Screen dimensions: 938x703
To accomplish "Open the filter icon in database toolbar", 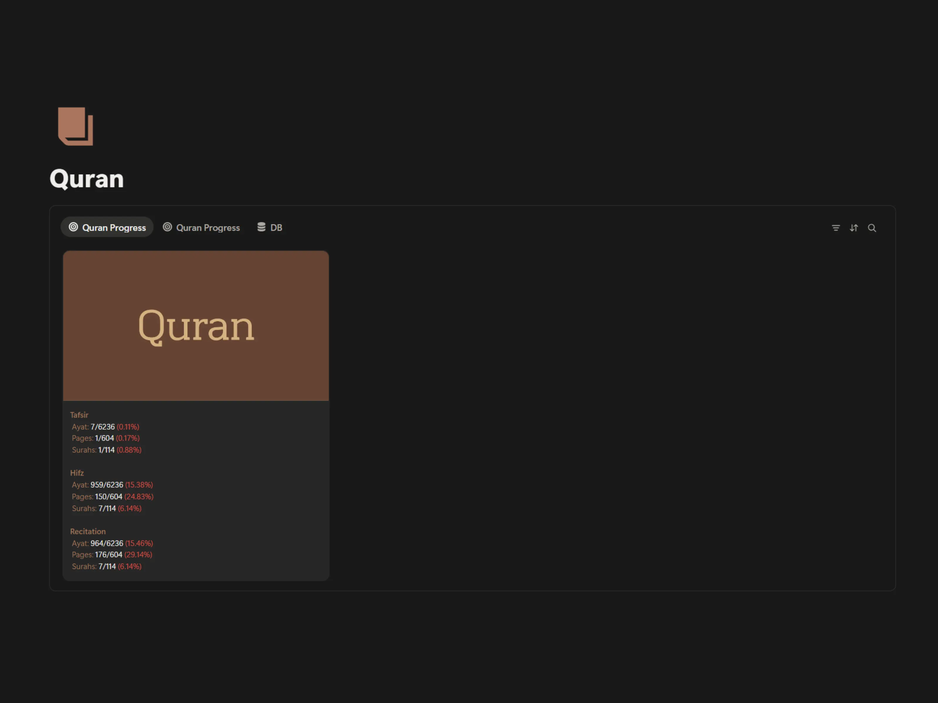I will pos(835,228).
